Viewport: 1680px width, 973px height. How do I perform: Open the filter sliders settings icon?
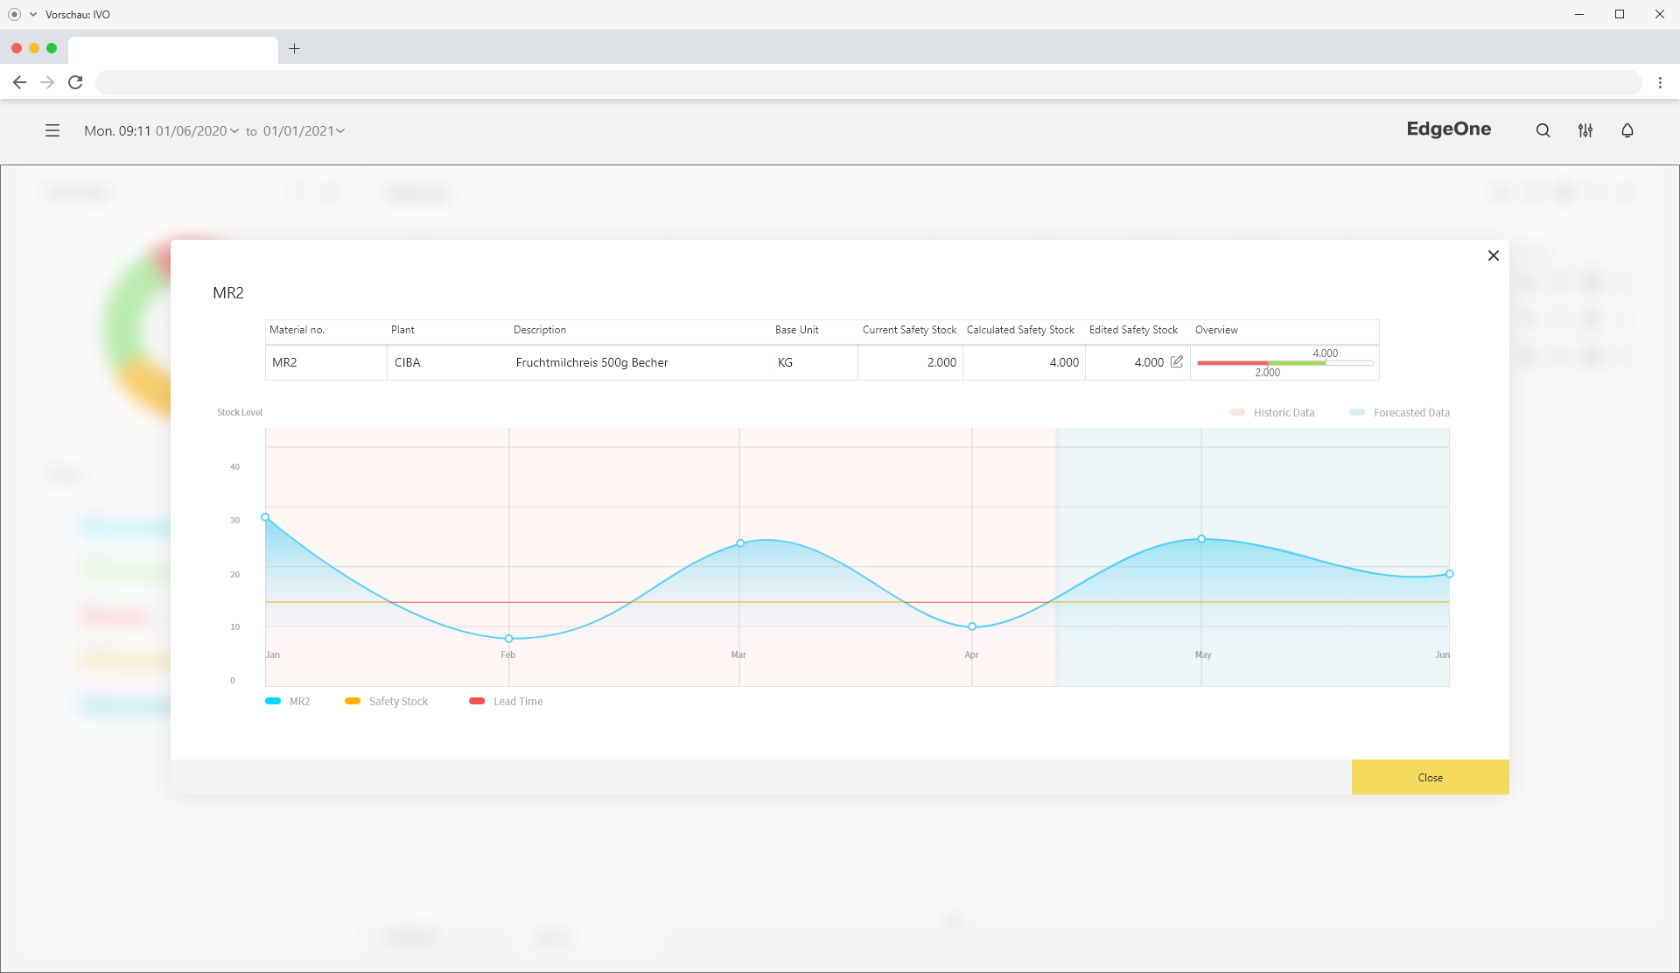1585,130
